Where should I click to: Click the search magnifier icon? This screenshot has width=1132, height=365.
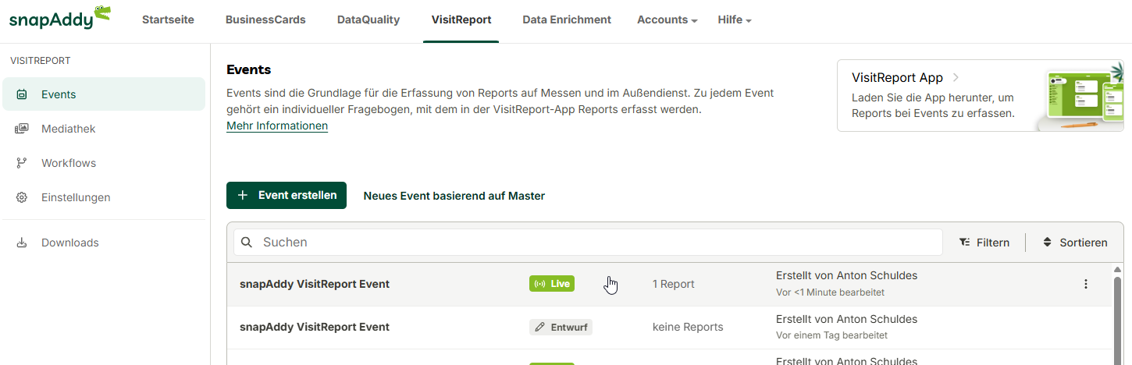pos(247,242)
